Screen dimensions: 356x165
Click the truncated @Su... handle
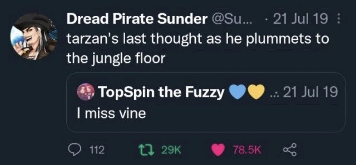233,20
